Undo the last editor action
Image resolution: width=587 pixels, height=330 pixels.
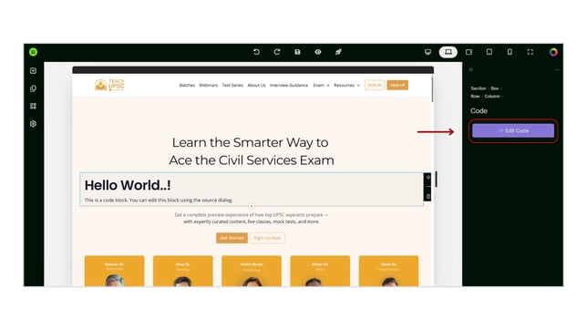(256, 52)
